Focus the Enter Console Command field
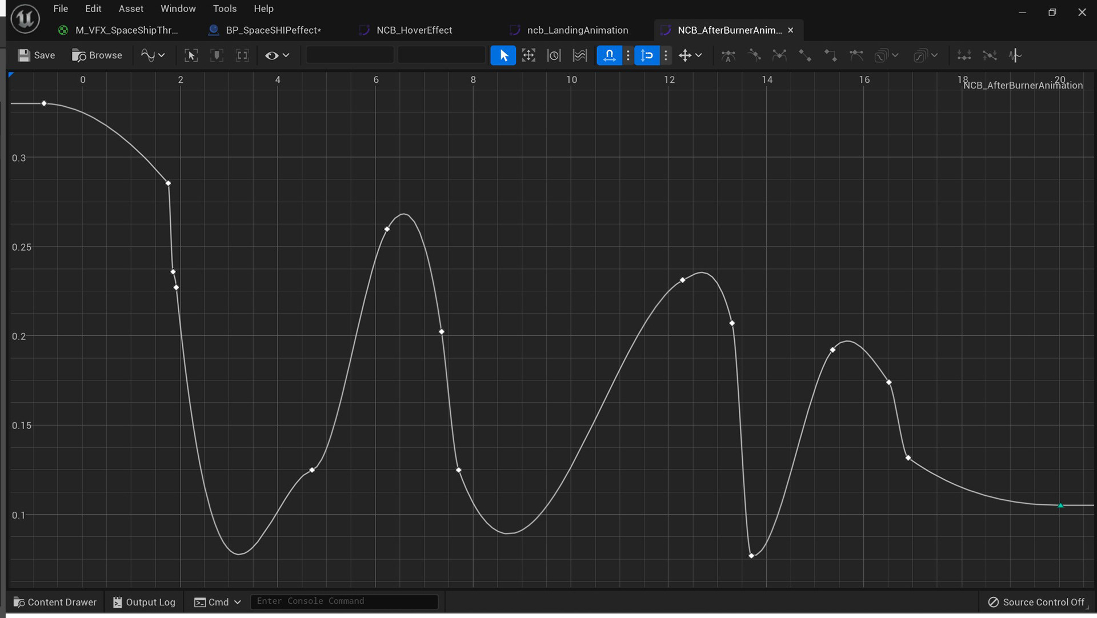 345,601
